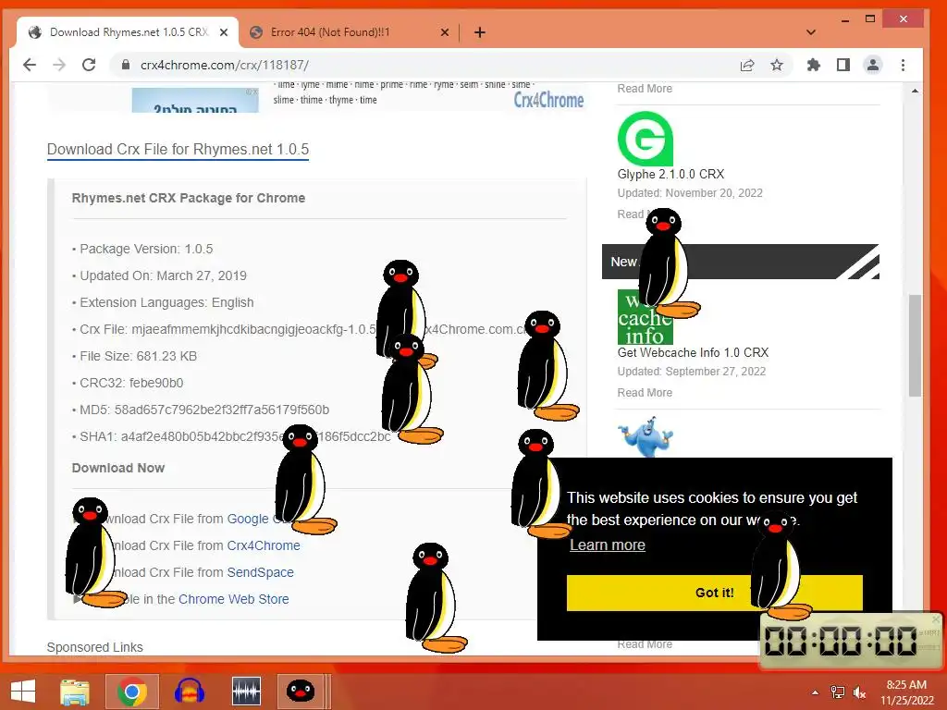This screenshot has width=947, height=710.
Task: Close the Error 404 tab
Action: pos(445,32)
